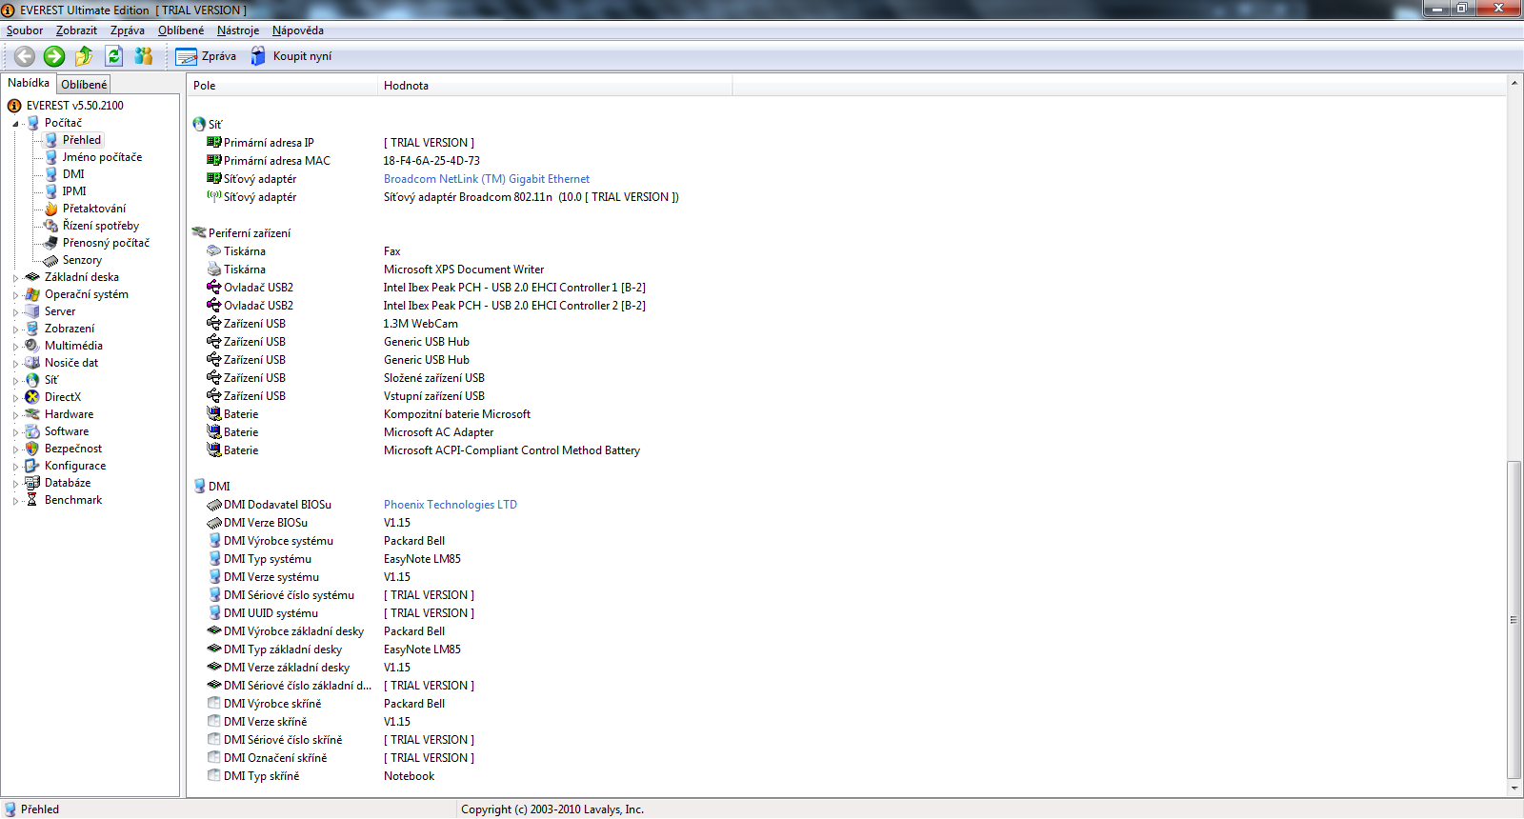Click the Software icon in sidebar
The image size is (1524, 819).
click(32, 431)
